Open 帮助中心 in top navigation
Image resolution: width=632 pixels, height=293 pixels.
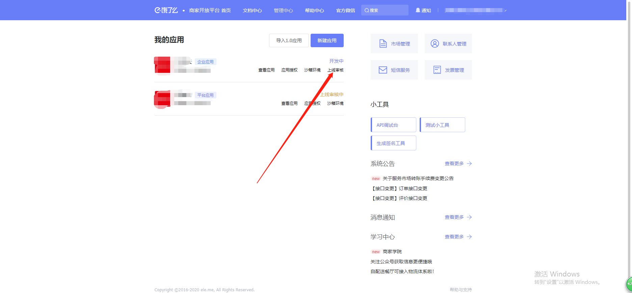(x=314, y=10)
